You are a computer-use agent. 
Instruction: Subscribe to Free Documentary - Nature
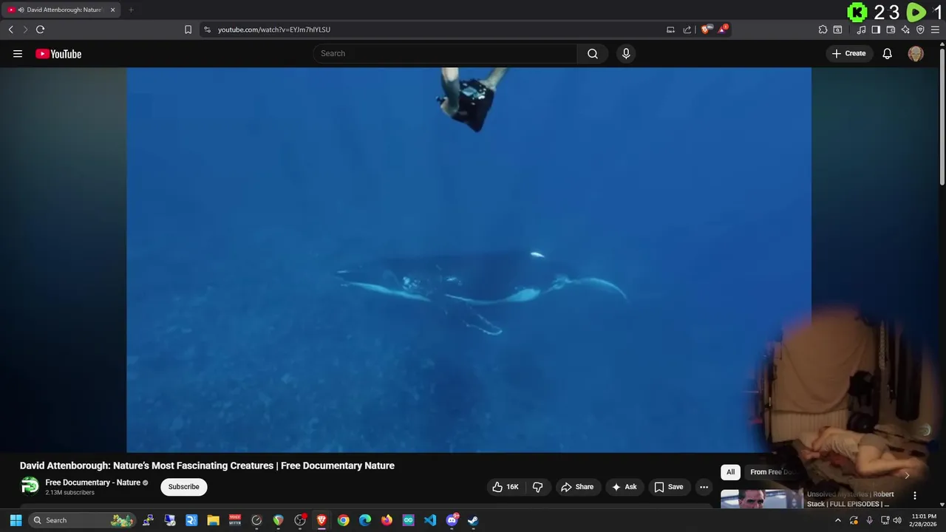183,487
